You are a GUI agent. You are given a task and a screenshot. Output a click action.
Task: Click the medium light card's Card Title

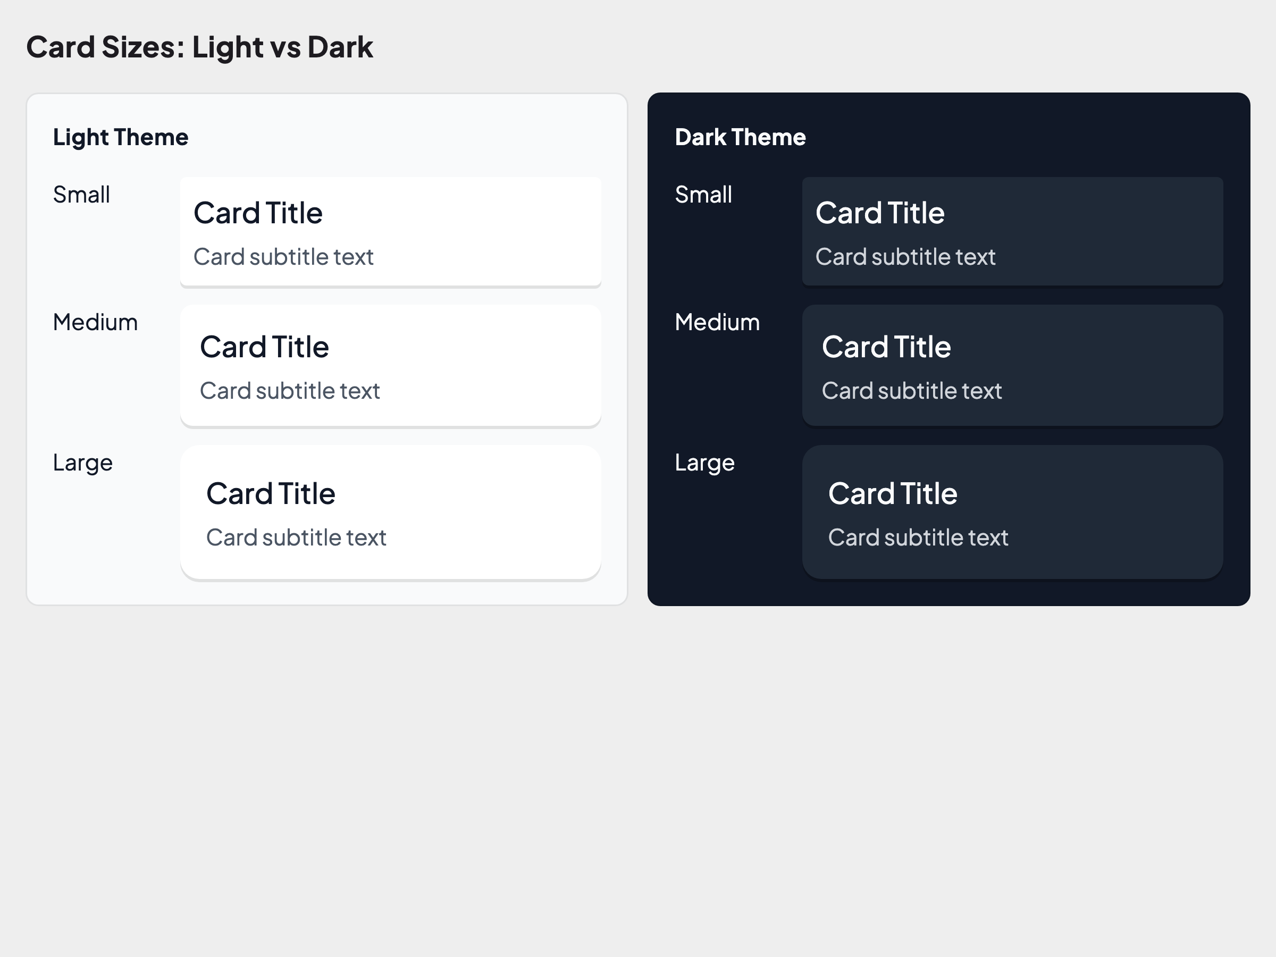(x=264, y=347)
